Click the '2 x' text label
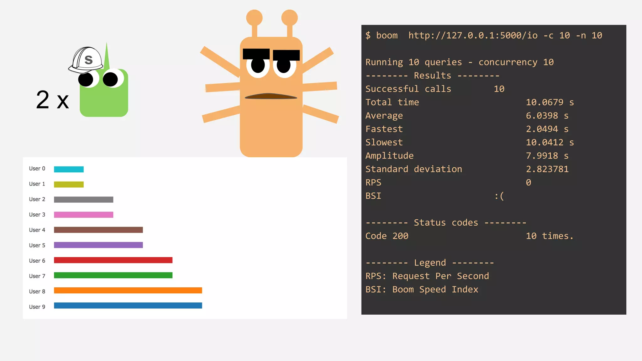Screen dimensions: 642x361 52,100
